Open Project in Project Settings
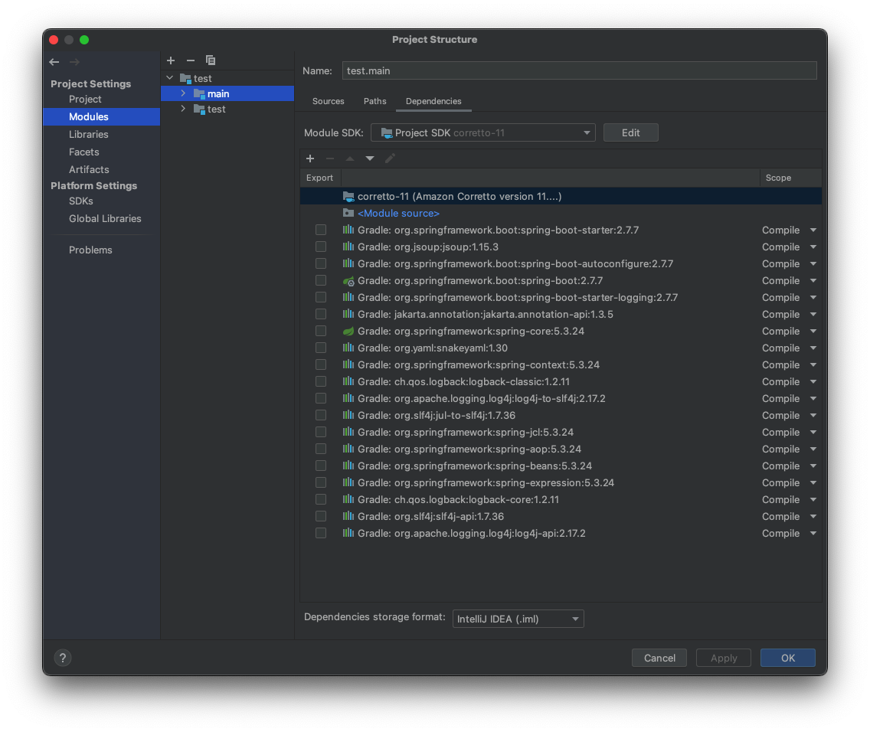Screen dimensions: 870x732 point(85,100)
